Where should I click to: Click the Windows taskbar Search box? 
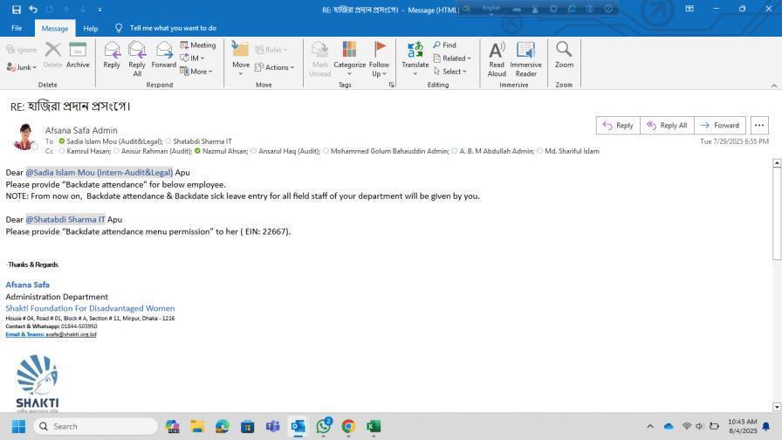tap(96, 426)
